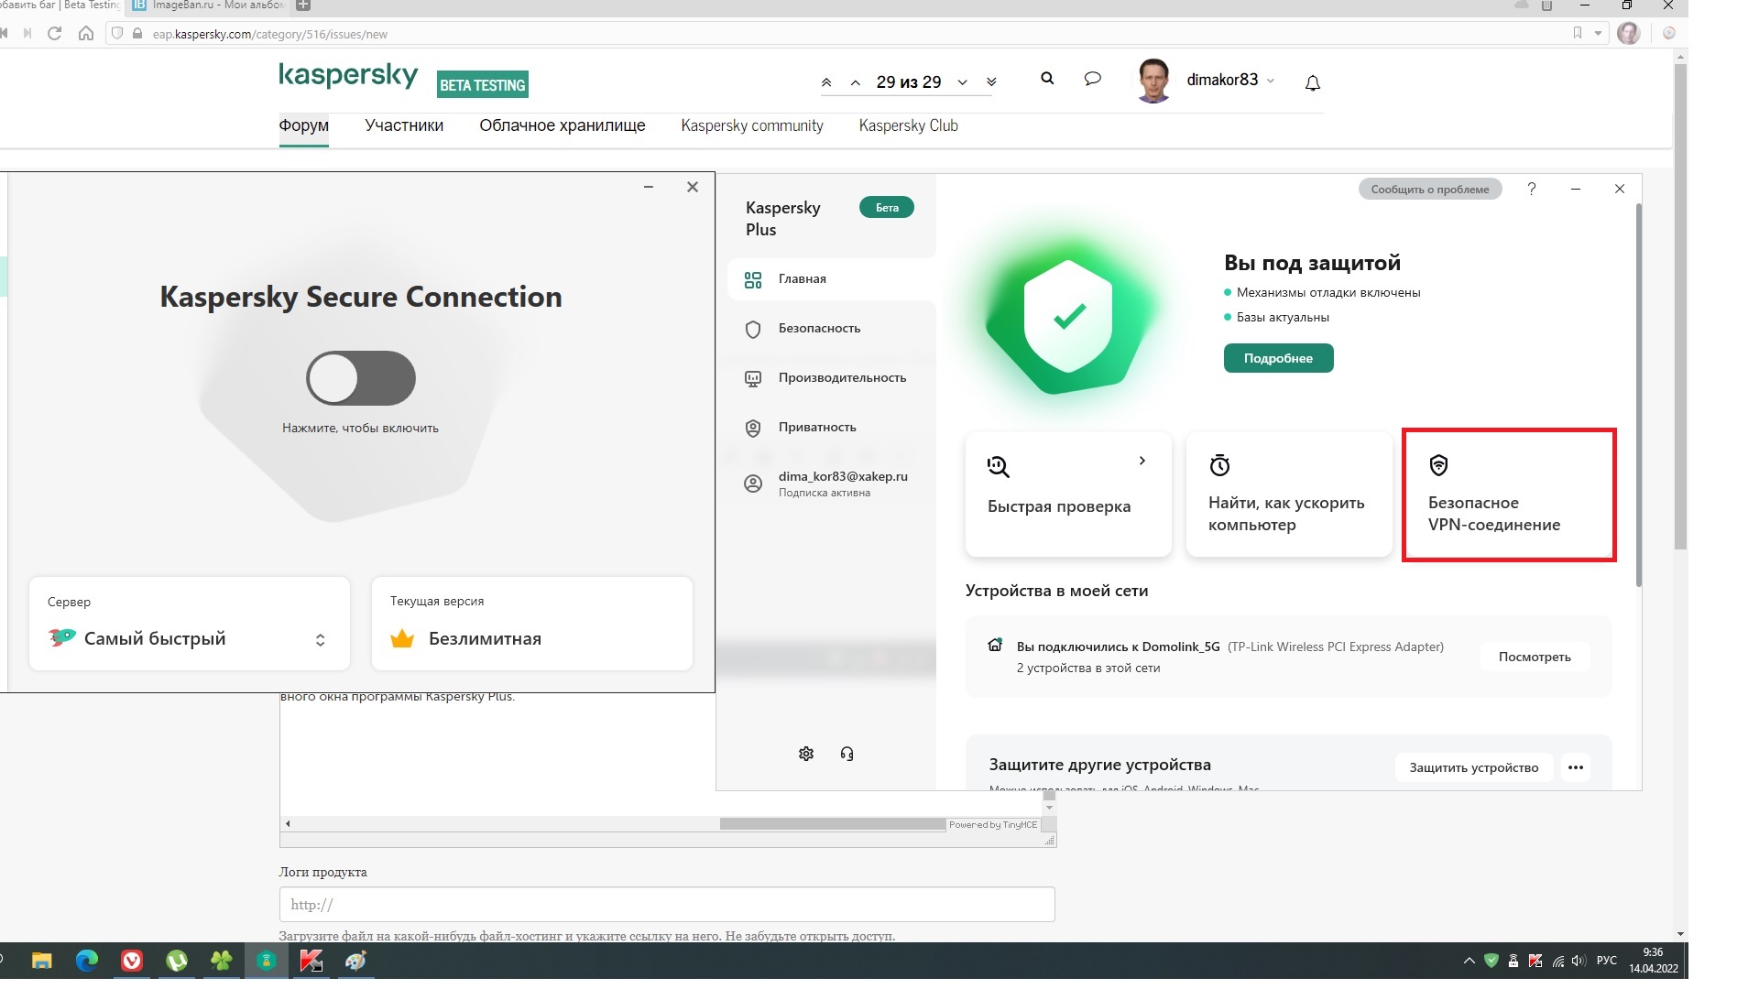Click the editor horizontal scrollbar
Screen dimensions: 1759x989
[832, 824]
